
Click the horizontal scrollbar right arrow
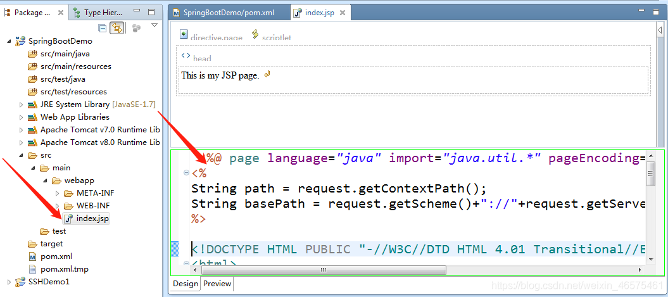coord(640,270)
